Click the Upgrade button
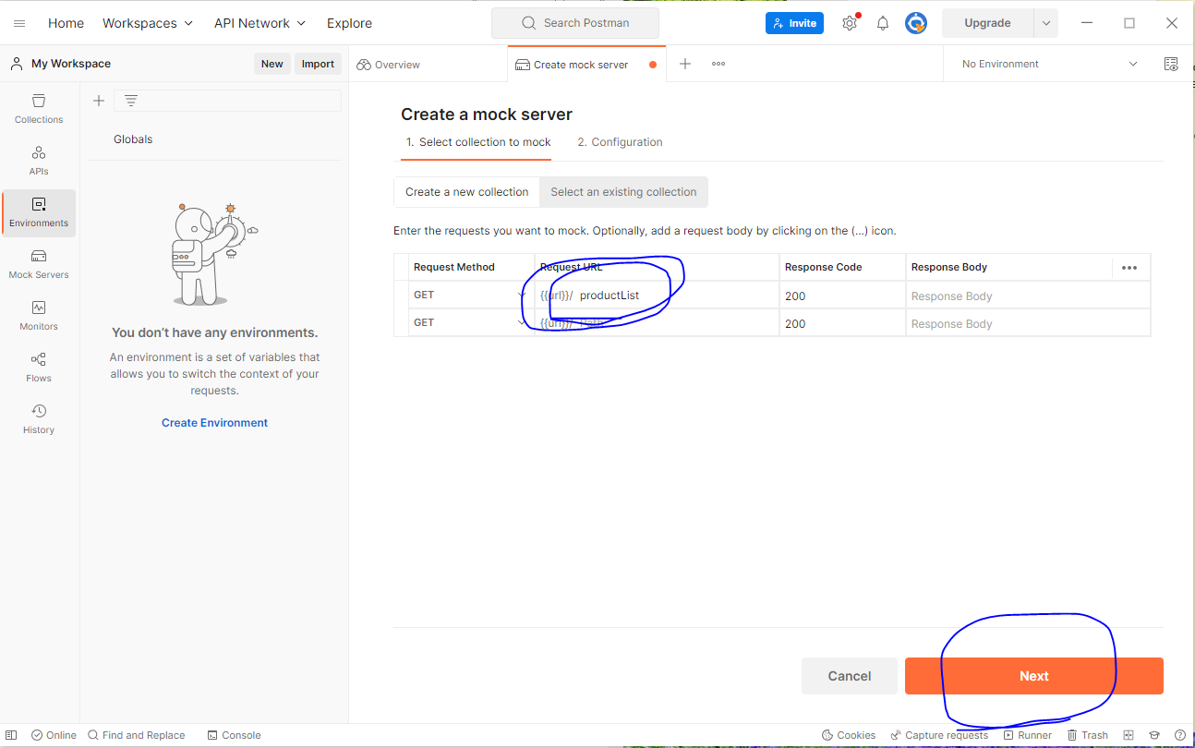The image size is (1195, 748). point(987,23)
